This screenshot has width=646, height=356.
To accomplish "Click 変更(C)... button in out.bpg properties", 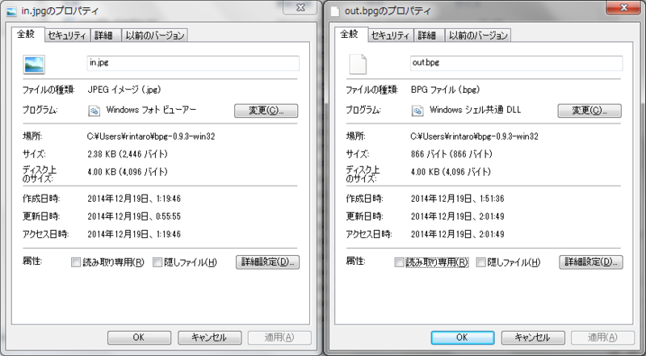I will click(589, 111).
